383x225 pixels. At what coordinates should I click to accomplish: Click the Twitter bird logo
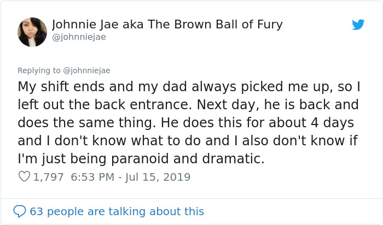click(358, 25)
